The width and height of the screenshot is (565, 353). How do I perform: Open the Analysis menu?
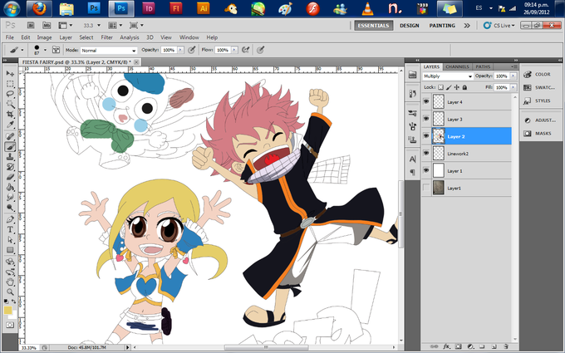coord(130,37)
